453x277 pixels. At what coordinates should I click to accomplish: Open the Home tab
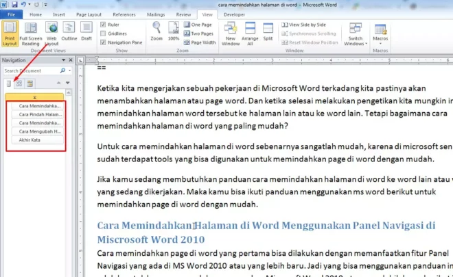point(36,14)
